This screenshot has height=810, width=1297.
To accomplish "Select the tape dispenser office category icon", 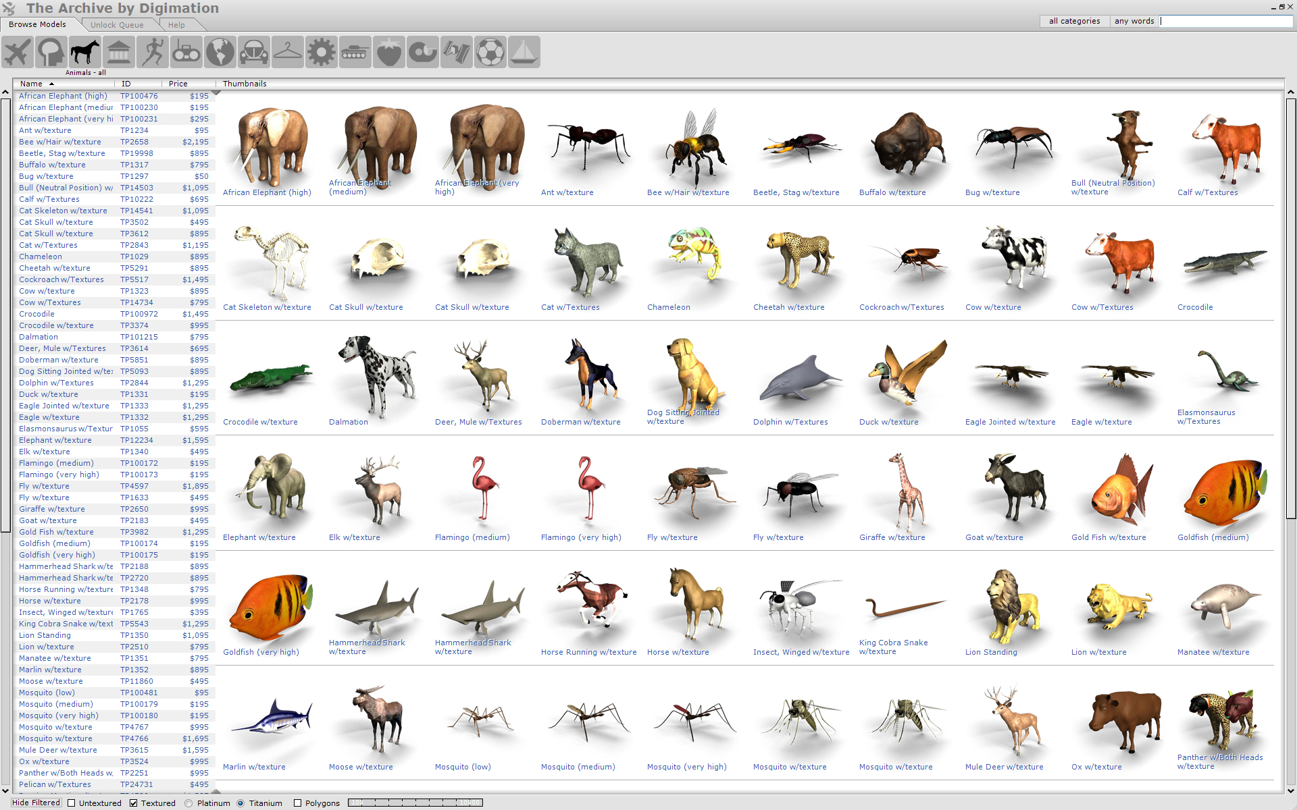I will point(423,52).
